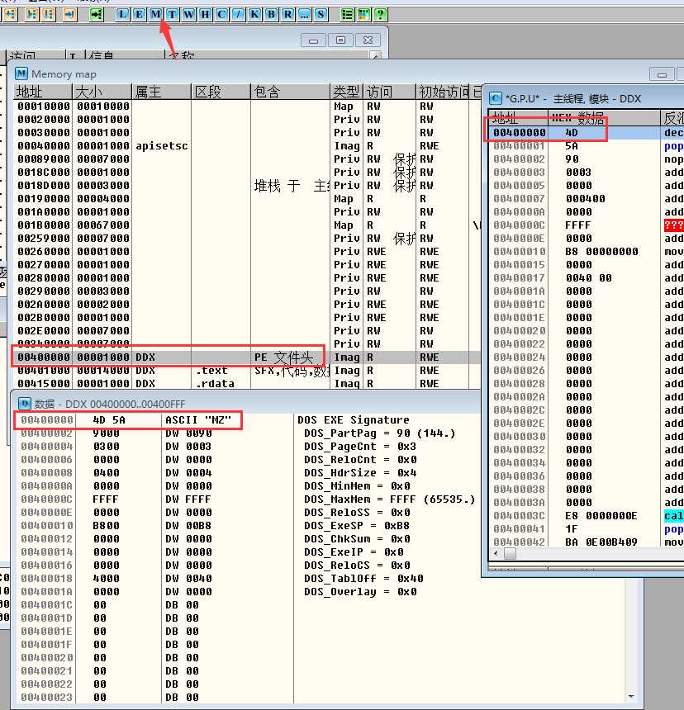684x710 pixels.
Task: Open Windows list (W) toolbar icon
Action: point(188,15)
